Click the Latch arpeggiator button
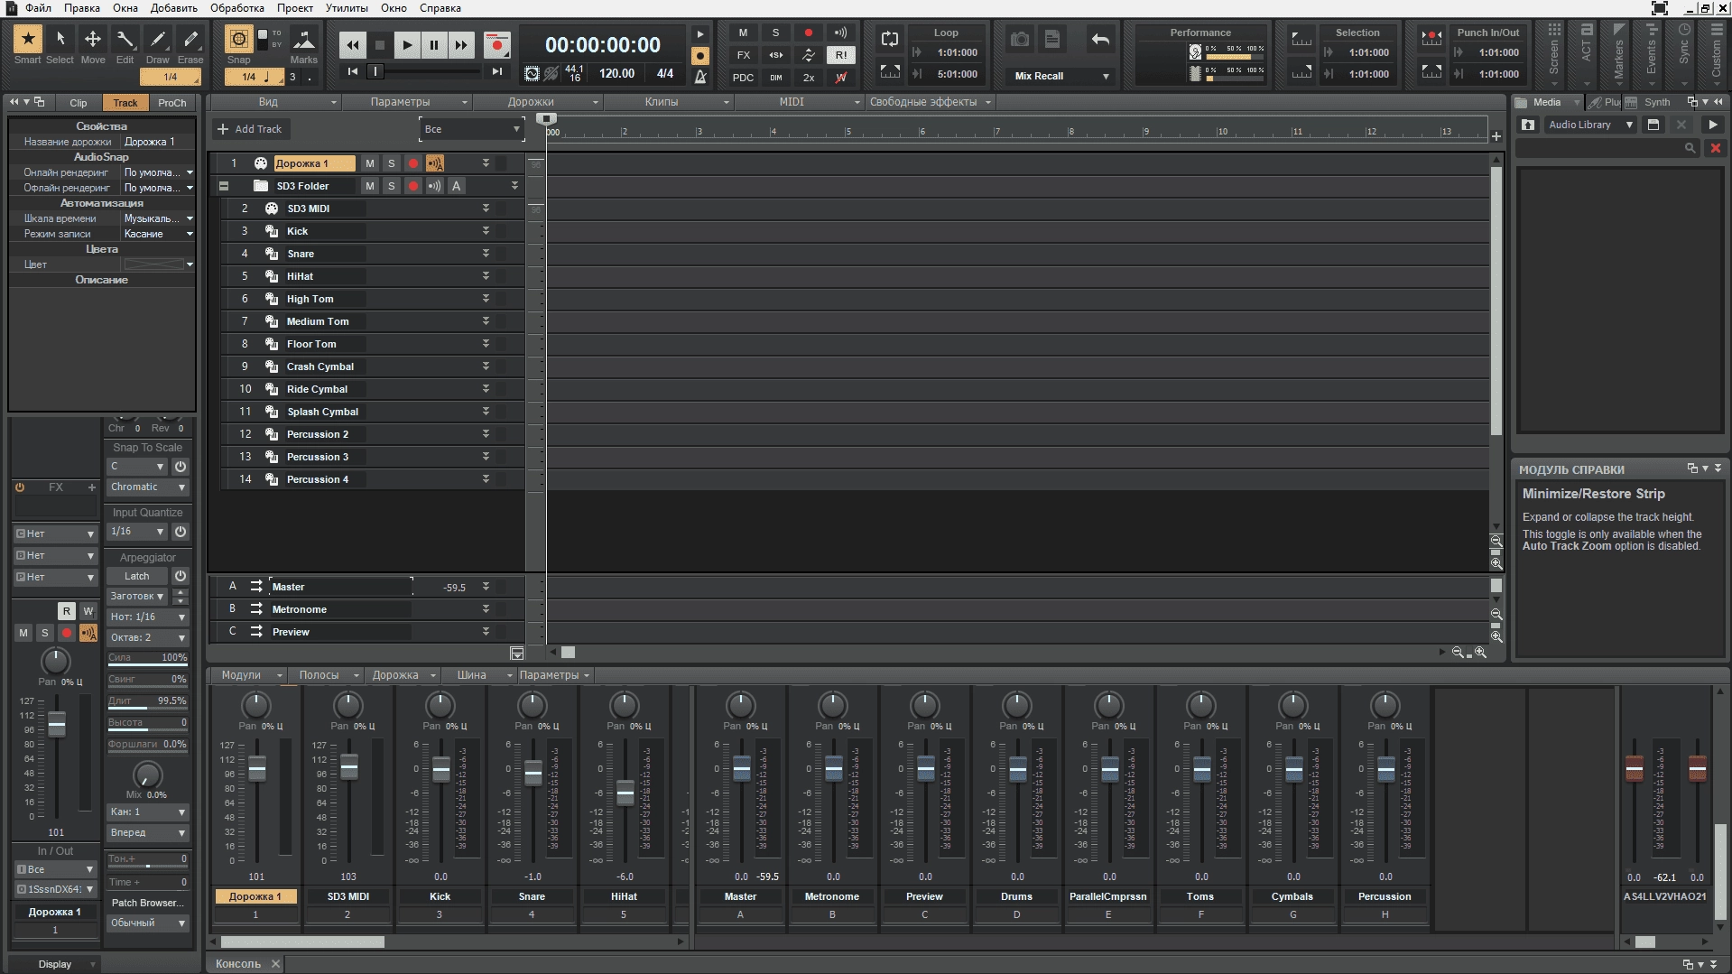Screen dimensions: 1732x974 (x=137, y=576)
